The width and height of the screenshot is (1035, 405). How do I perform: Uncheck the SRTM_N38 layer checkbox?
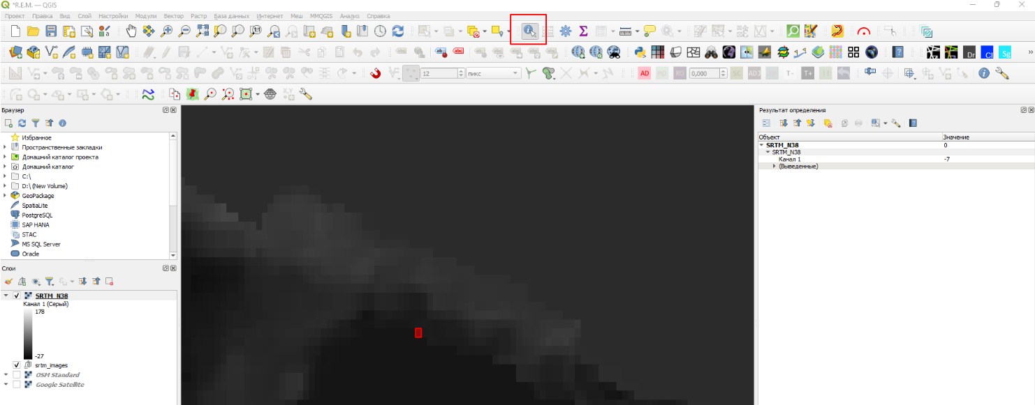pos(17,296)
